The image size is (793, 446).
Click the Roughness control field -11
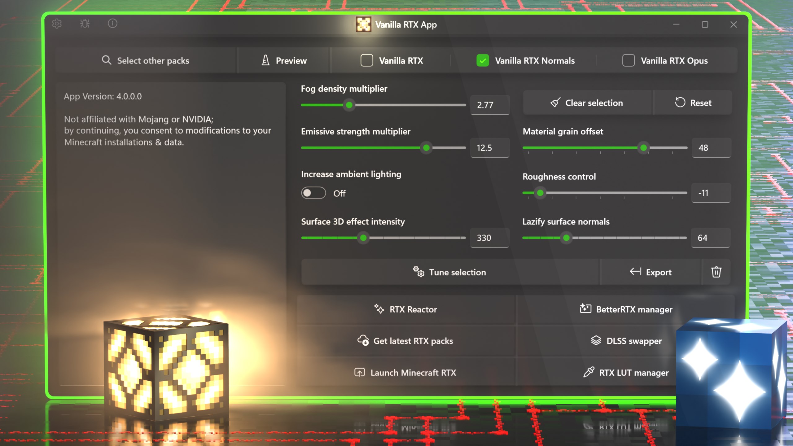711,193
